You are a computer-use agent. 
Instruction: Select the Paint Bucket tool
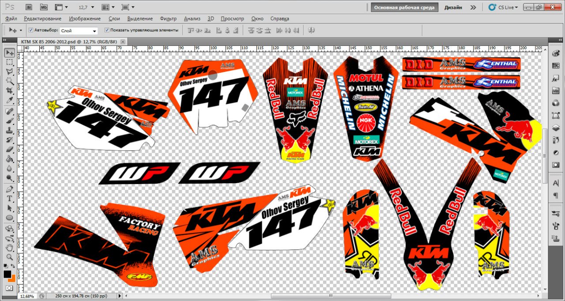[9, 159]
